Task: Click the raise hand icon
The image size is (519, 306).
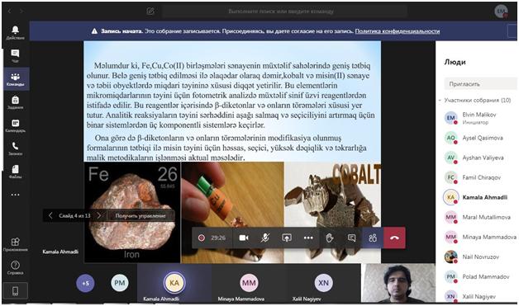Action: (x=330, y=238)
